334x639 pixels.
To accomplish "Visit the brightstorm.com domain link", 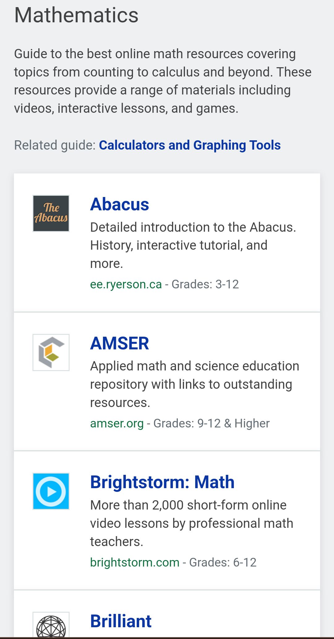I will [x=135, y=562].
